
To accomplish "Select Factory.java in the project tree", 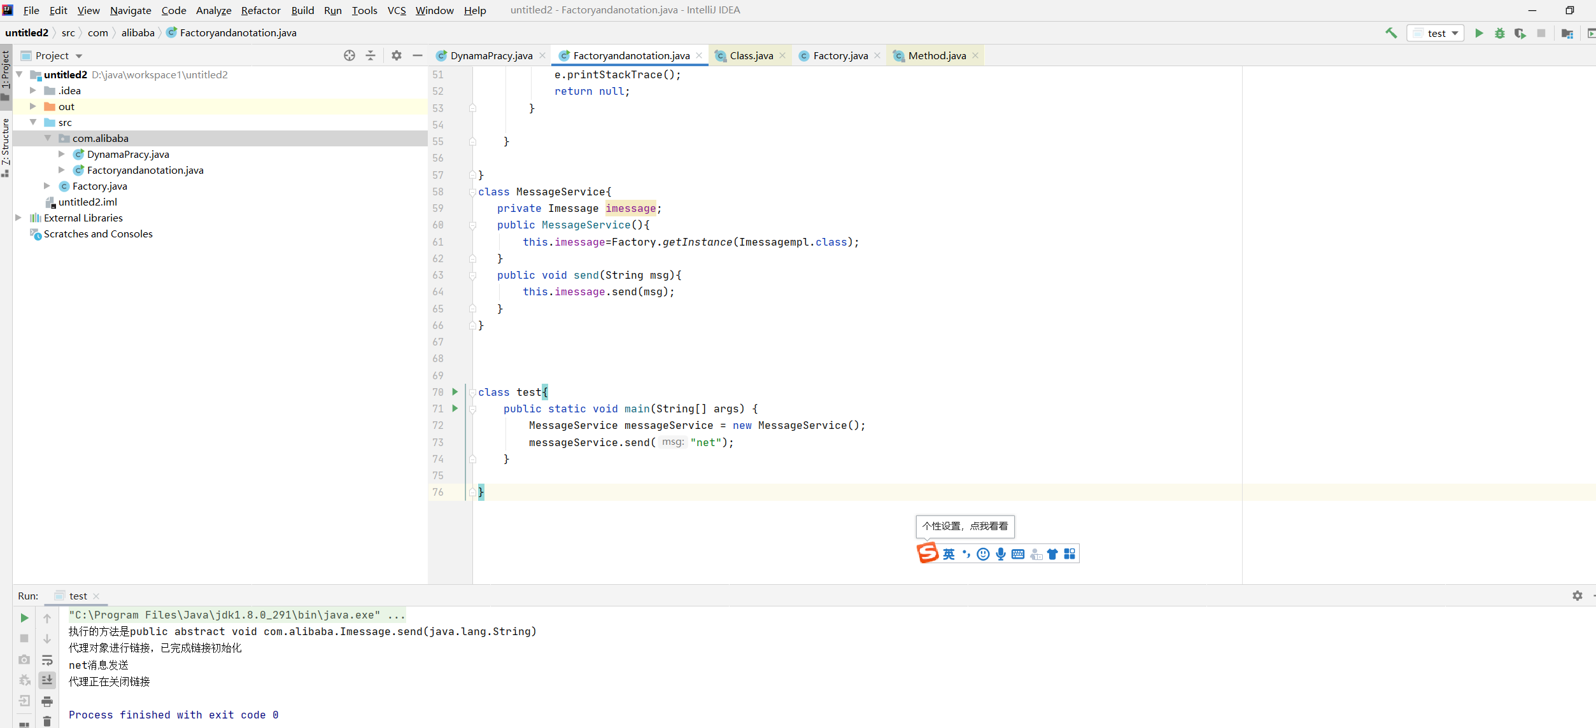I will click(99, 186).
